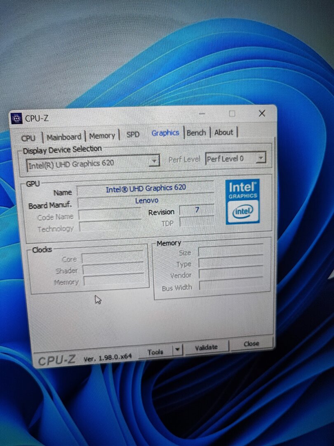Image resolution: width=334 pixels, height=446 pixels.
Task: Click the Memory Size field
Action: (x=231, y=250)
